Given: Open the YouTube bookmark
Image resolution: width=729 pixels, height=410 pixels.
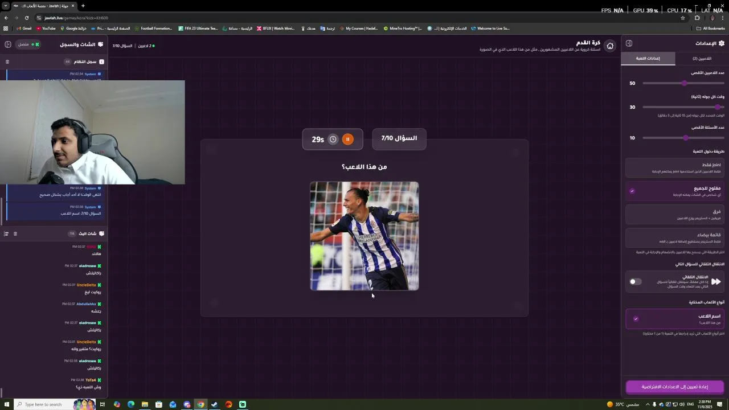Looking at the screenshot, I should tap(46, 28).
